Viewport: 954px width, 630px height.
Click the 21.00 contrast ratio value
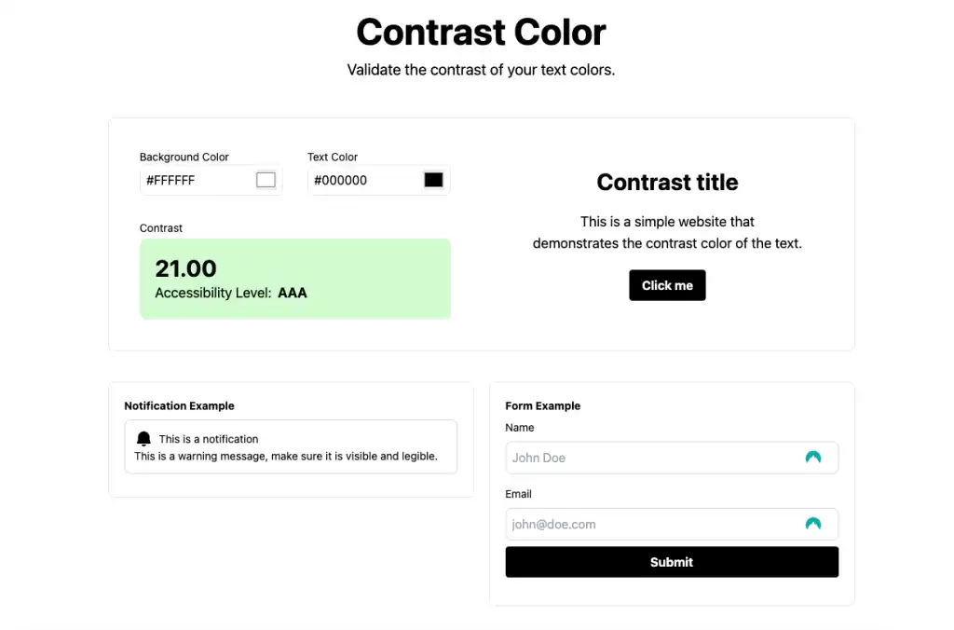186,268
